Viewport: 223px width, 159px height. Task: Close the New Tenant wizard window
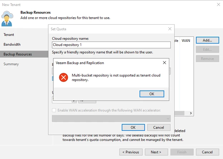pyautogui.click(x=218, y=5)
